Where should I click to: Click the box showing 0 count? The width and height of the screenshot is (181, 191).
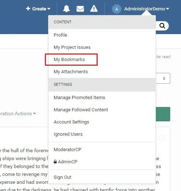coord(163,78)
